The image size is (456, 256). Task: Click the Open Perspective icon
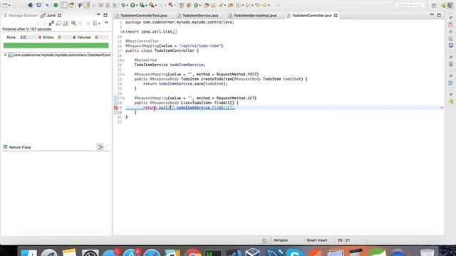pos(434,5)
